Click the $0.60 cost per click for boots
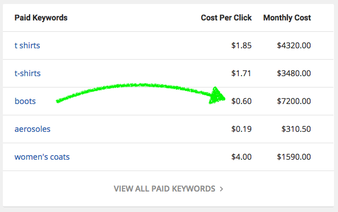Image resolution: width=338 pixels, height=212 pixels. pyautogui.click(x=241, y=101)
